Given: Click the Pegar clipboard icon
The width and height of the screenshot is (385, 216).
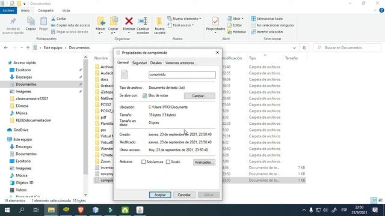Looking at the screenshot, I should [x=43, y=22].
